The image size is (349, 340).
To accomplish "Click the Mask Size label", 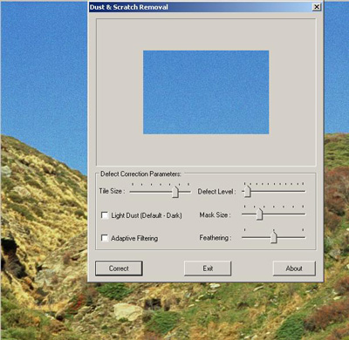I will tap(215, 215).
